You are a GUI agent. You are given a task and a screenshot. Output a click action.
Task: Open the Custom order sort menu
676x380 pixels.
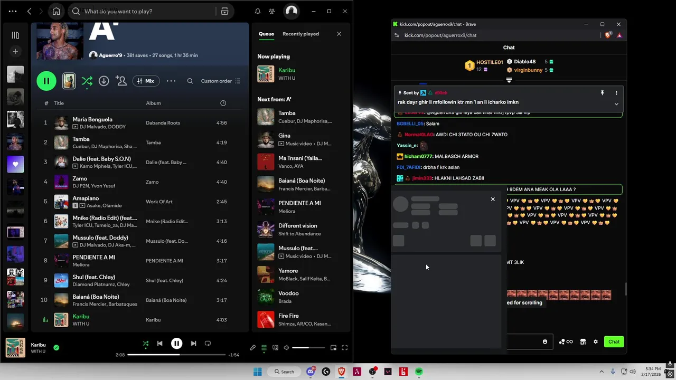point(221,81)
